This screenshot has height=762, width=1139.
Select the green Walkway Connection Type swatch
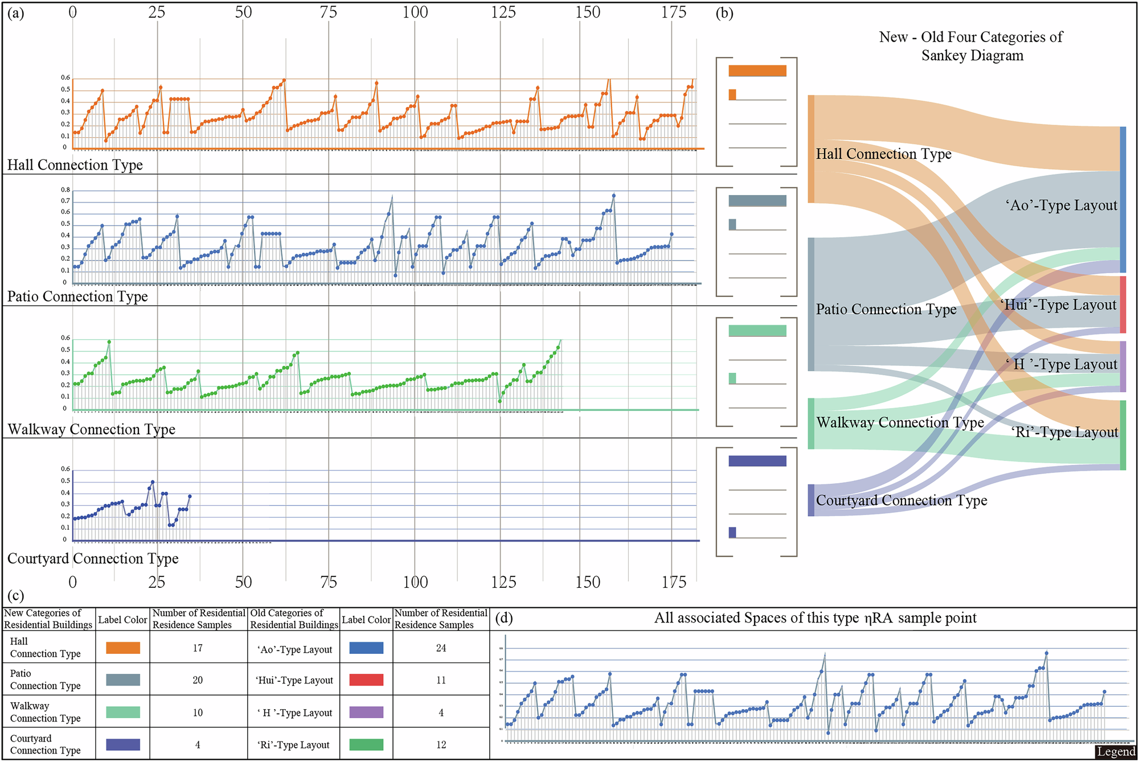pyautogui.click(x=122, y=712)
